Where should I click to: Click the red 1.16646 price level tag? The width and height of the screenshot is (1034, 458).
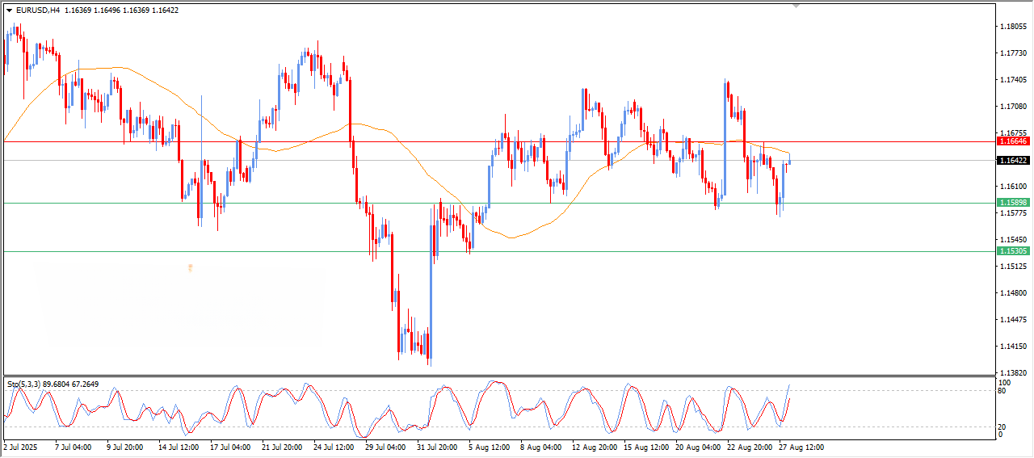(x=1013, y=141)
